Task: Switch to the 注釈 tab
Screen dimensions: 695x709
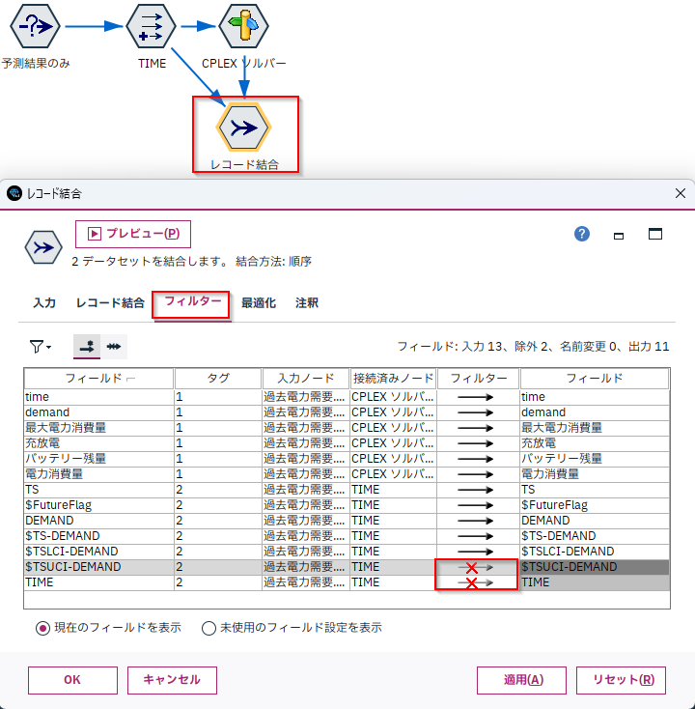Action: (x=307, y=303)
